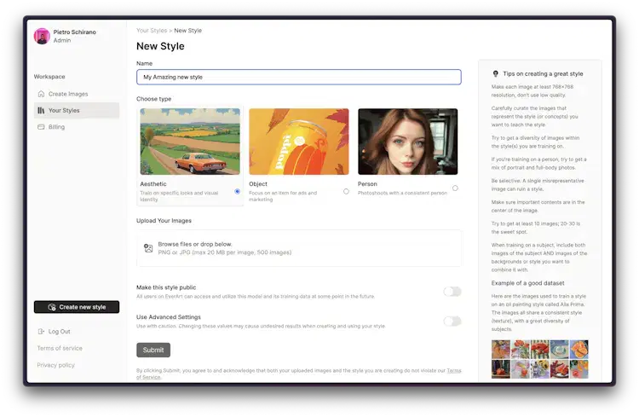The width and height of the screenshot is (639, 417).
Task: Select the Object type radio button
Action: (346, 191)
